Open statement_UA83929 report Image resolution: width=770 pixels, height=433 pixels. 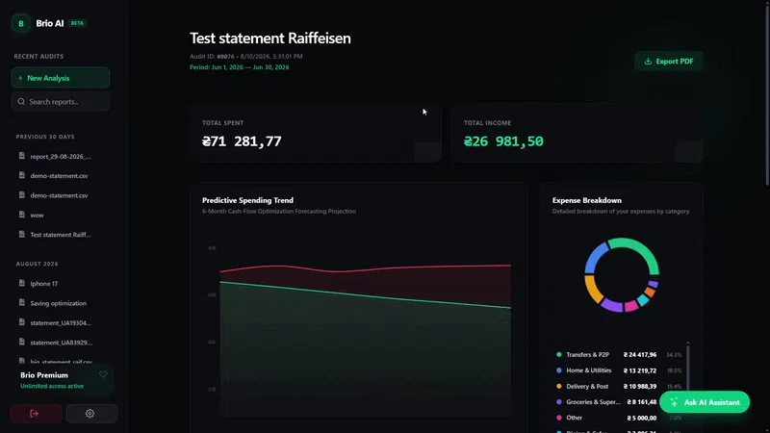pos(61,343)
